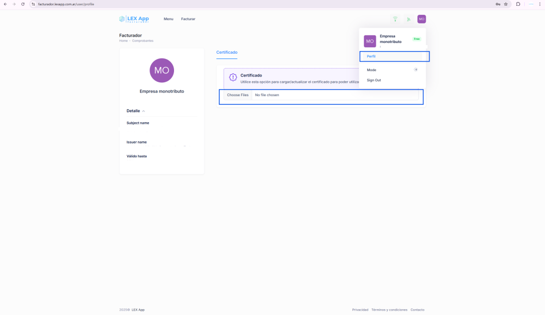
Task: Click the password key icon in address bar
Action: click(x=498, y=4)
